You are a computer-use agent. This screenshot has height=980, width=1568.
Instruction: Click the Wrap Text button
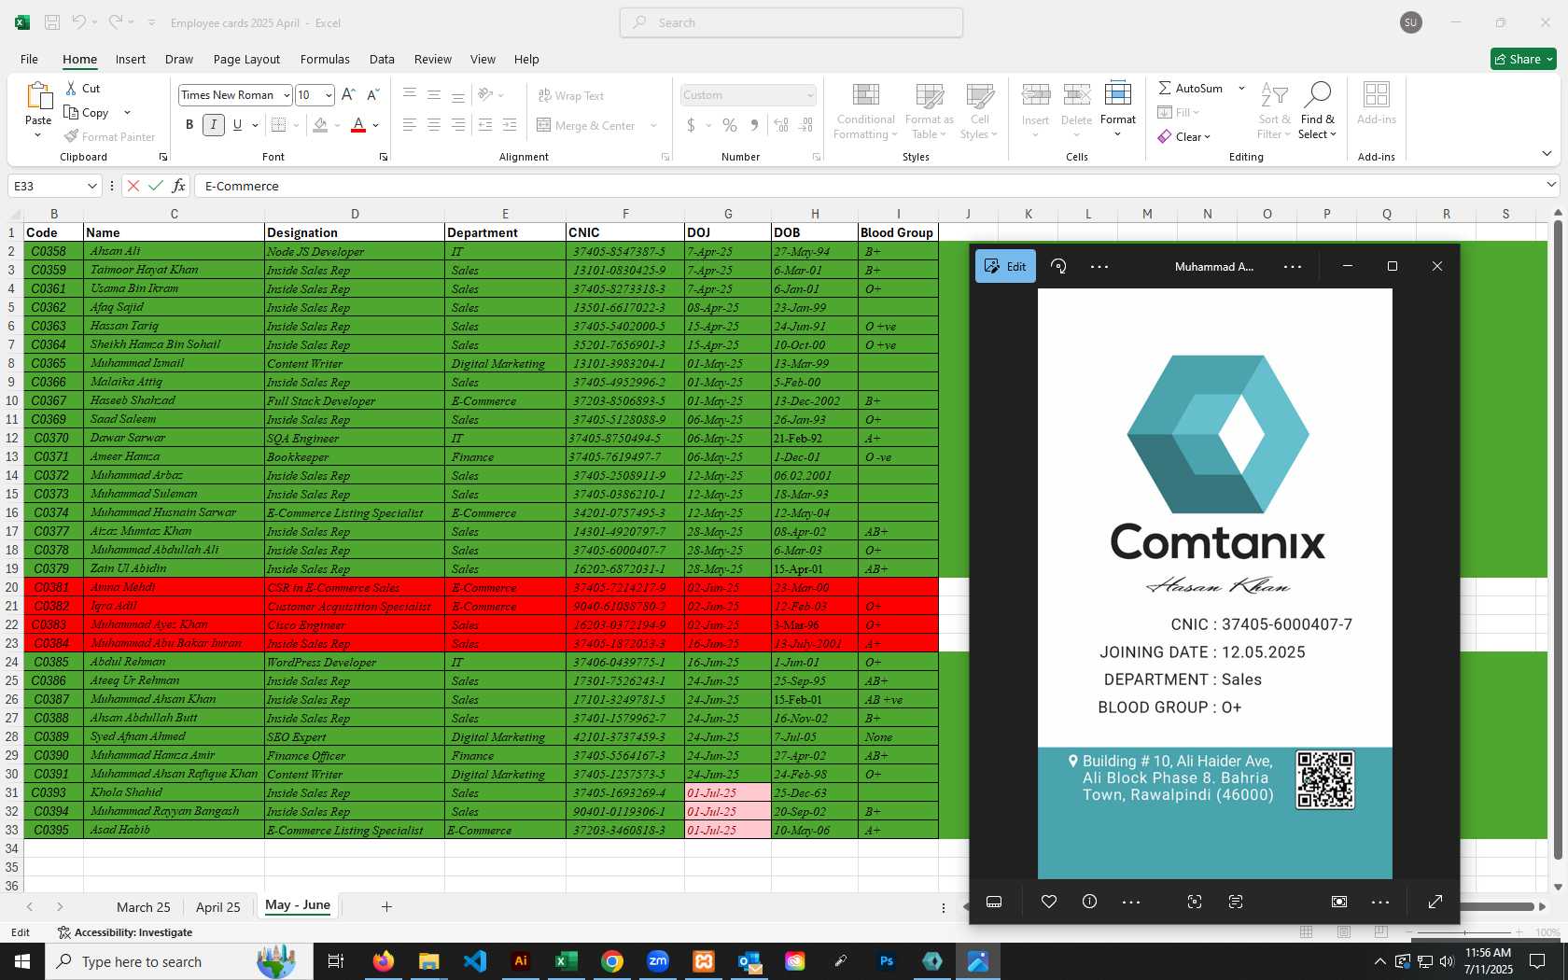[570, 95]
